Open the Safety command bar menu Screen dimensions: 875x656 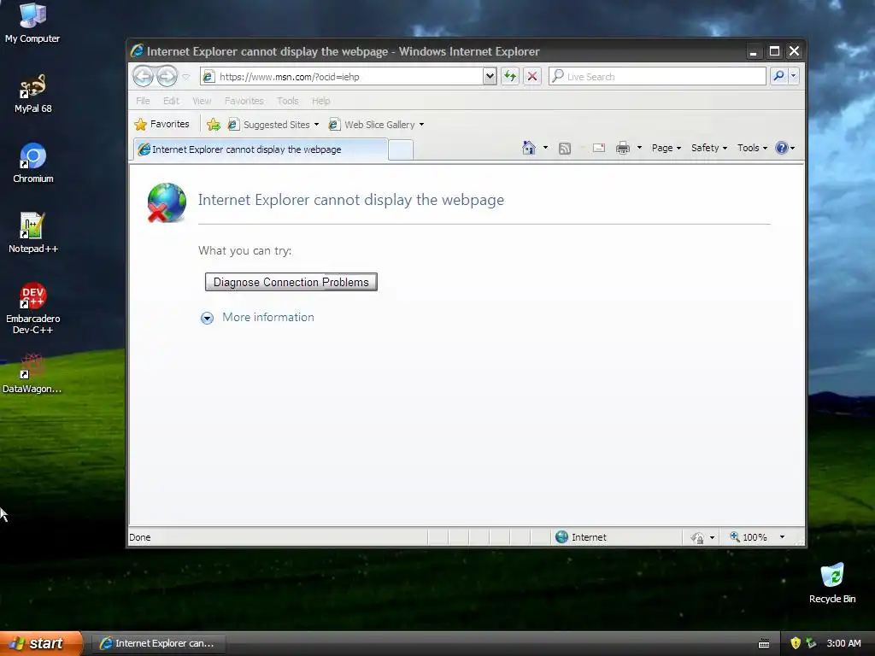[x=709, y=148]
